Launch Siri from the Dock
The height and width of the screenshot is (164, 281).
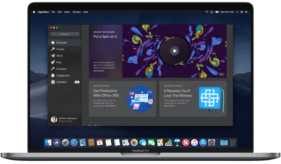(x=57, y=143)
